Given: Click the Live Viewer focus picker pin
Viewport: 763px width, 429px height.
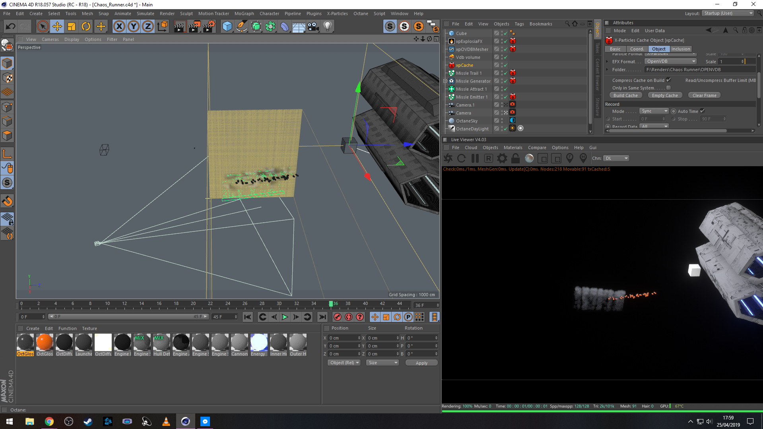Looking at the screenshot, I should point(570,158).
